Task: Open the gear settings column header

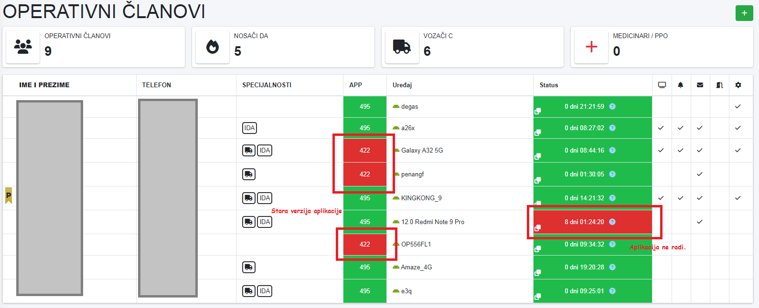Action: [738, 85]
